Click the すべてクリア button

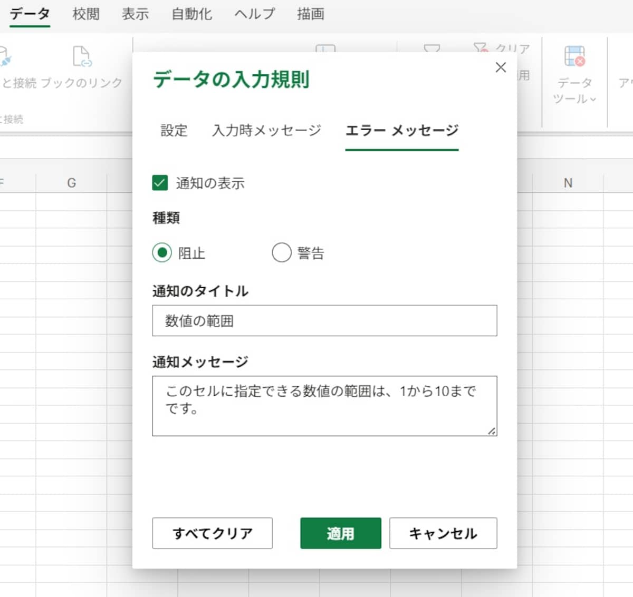coord(212,533)
